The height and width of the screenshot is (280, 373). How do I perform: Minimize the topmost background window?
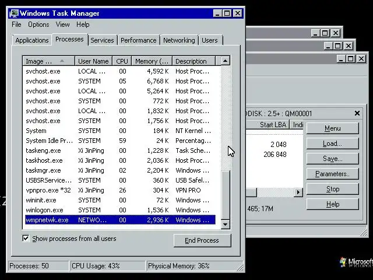coord(315,33)
